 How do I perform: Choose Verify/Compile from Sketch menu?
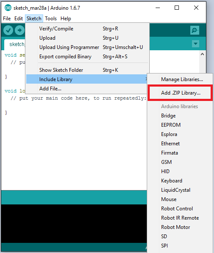coord(87,29)
